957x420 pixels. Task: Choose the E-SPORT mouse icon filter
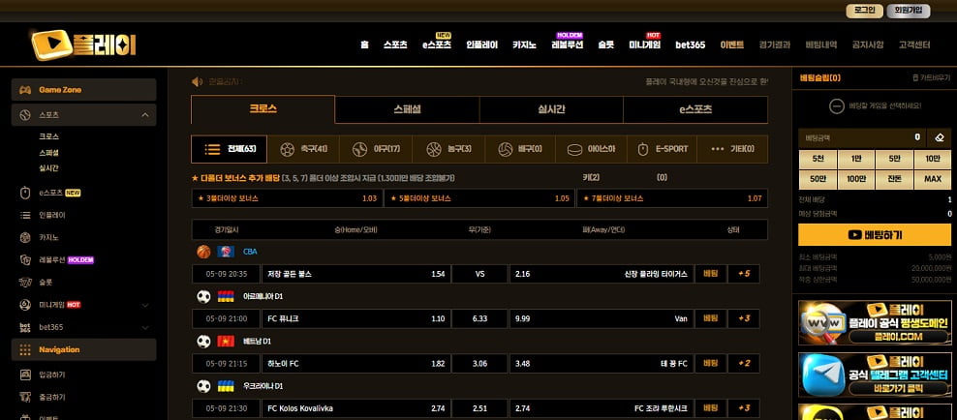pyautogui.click(x=663, y=149)
